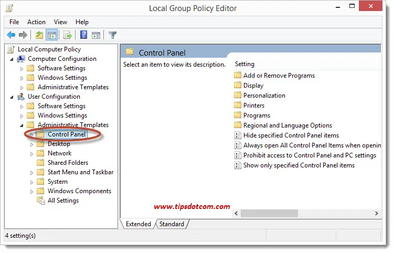The height and width of the screenshot is (253, 394).
Task: Select 'Add or Remove Programs' text
Action: [279, 76]
